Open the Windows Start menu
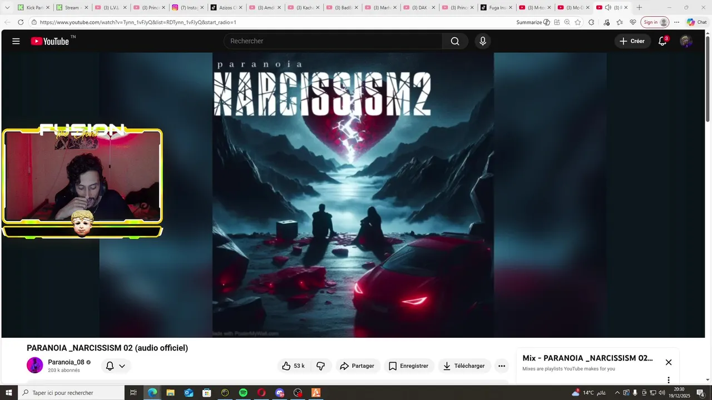The width and height of the screenshot is (712, 400). click(x=8, y=393)
